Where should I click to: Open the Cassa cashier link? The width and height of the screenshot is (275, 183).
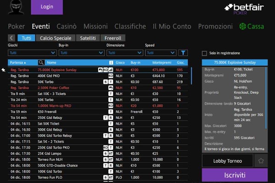coord(252,27)
